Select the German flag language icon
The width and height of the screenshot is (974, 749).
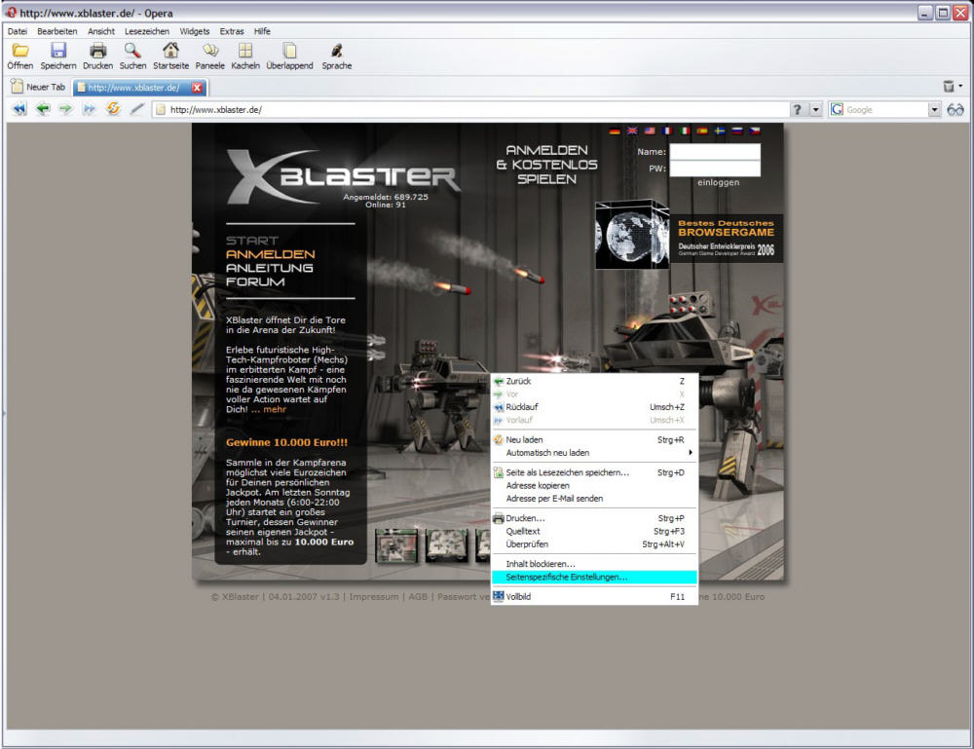click(x=615, y=131)
